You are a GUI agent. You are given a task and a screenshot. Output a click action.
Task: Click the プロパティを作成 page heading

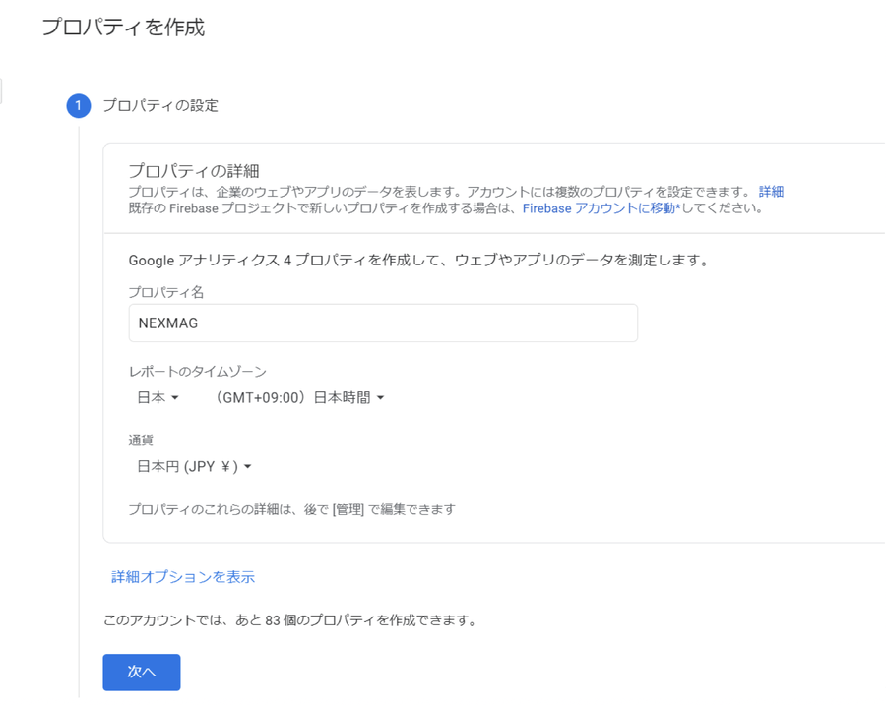123,28
